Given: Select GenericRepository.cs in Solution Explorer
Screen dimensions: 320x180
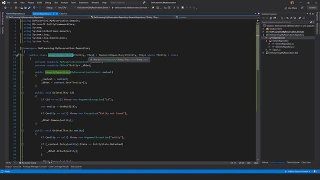Looking at the screenshot, I should tap(284, 44).
